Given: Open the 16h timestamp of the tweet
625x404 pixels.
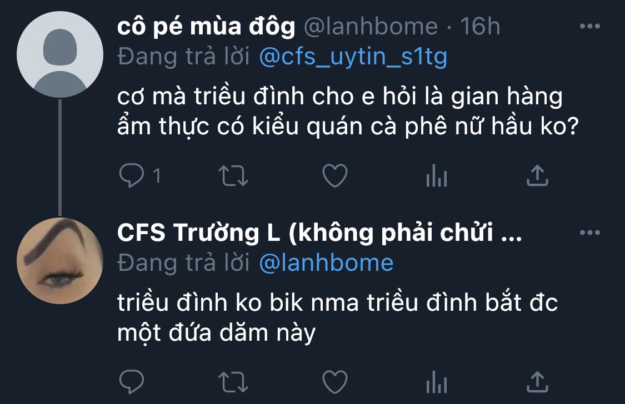Looking at the screenshot, I should click(480, 27).
